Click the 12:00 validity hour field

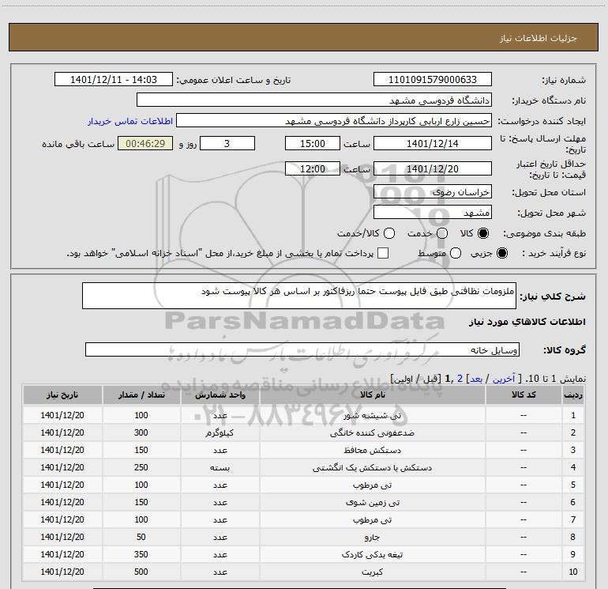click(313, 168)
